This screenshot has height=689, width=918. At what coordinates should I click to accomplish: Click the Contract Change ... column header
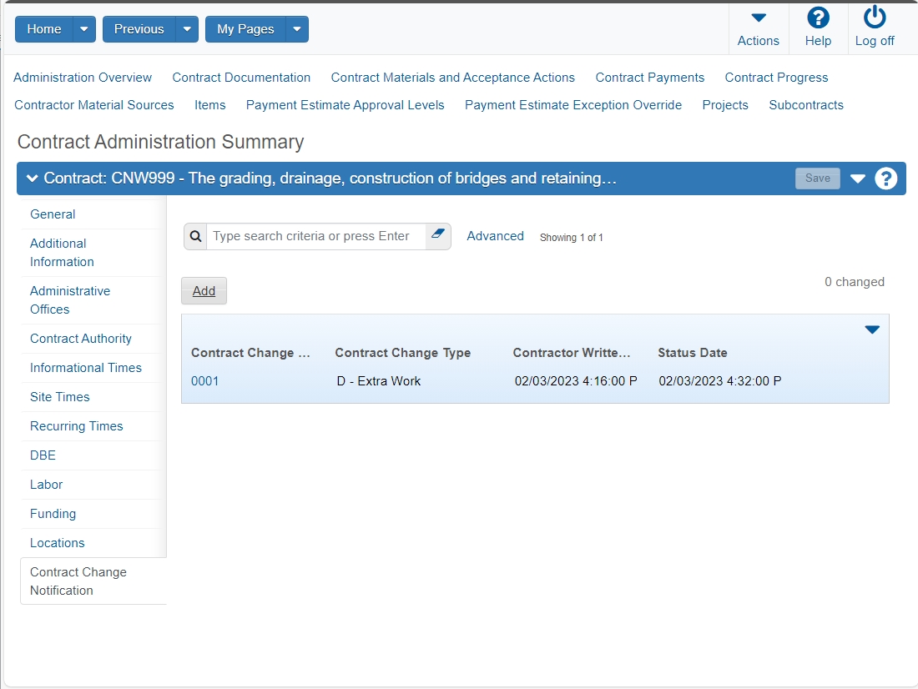click(x=250, y=353)
